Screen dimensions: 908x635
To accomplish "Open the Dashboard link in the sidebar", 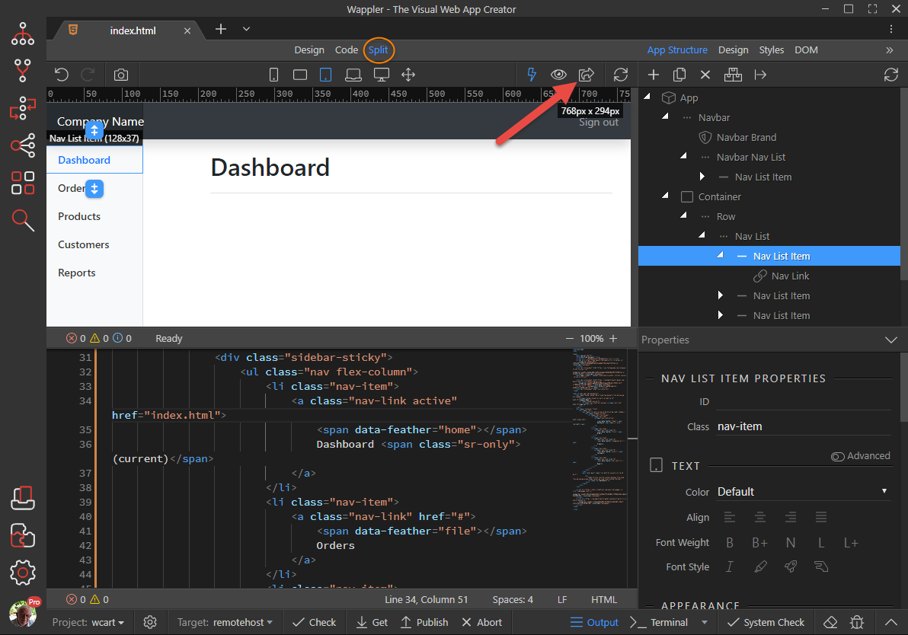I will click(x=84, y=160).
